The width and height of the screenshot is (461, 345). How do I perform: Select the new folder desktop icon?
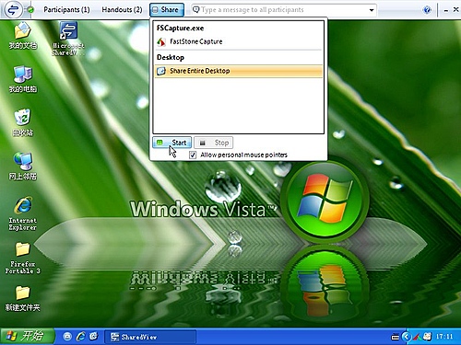point(22,298)
